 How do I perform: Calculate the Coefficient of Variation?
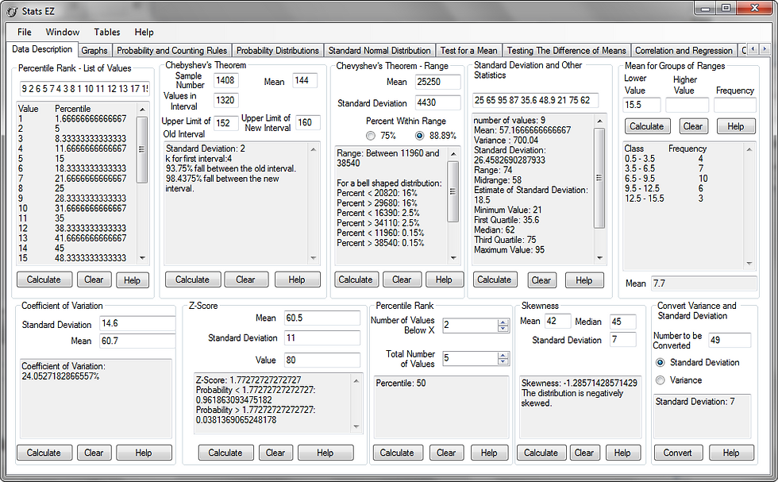coord(44,453)
